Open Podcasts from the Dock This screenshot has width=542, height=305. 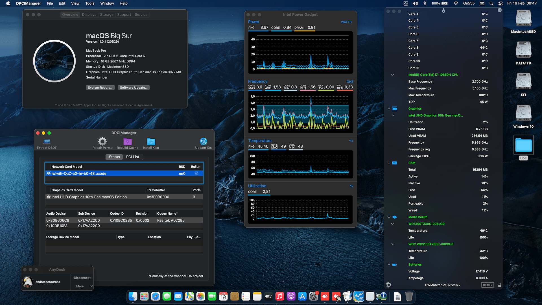tap(291, 296)
